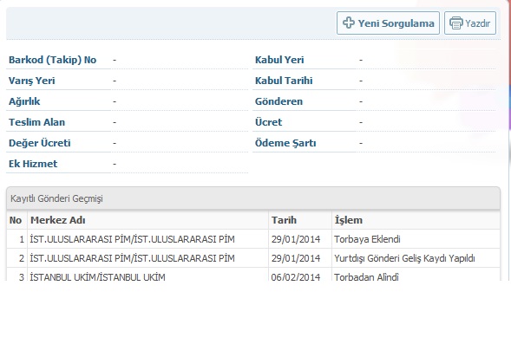Screen dimensions: 511x344
Task: Select the Kabul Tarihi label
Action: coord(284,81)
